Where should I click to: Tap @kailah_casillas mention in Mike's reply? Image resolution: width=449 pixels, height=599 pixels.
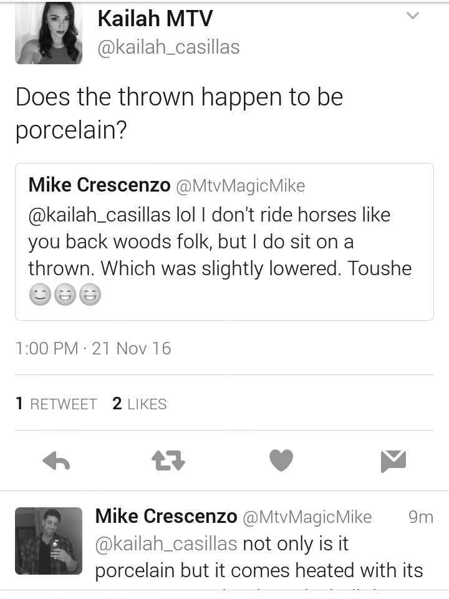(166, 543)
